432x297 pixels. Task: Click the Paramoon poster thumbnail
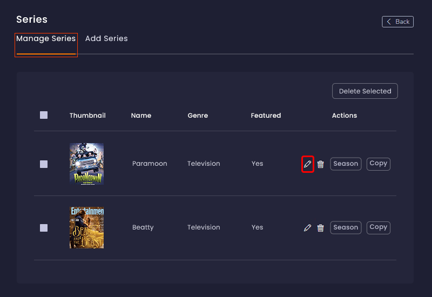click(x=86, y=164)
